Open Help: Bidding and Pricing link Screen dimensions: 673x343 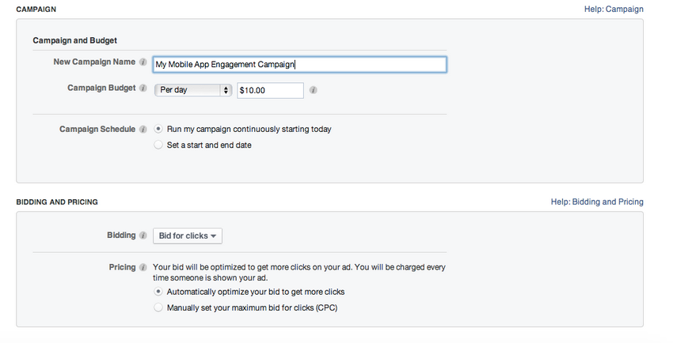point(596,202)
